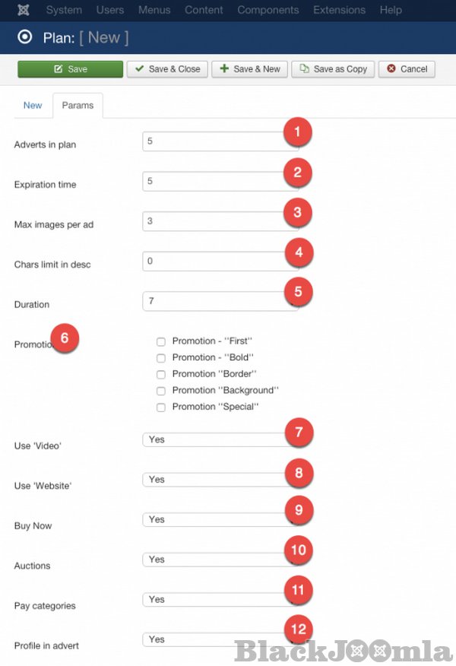Click Save & New button
The height and width of the screenshot is (666, 456).
pyautogui.click(x=249, y=69)
